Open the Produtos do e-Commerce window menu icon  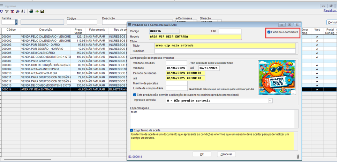(129, 25)
